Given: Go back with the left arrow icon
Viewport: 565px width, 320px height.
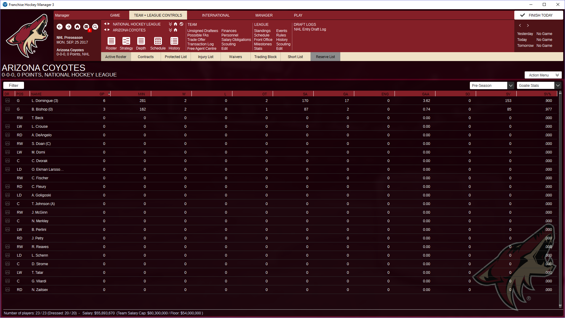Looking at the screenshot, I should pos(60,27).
